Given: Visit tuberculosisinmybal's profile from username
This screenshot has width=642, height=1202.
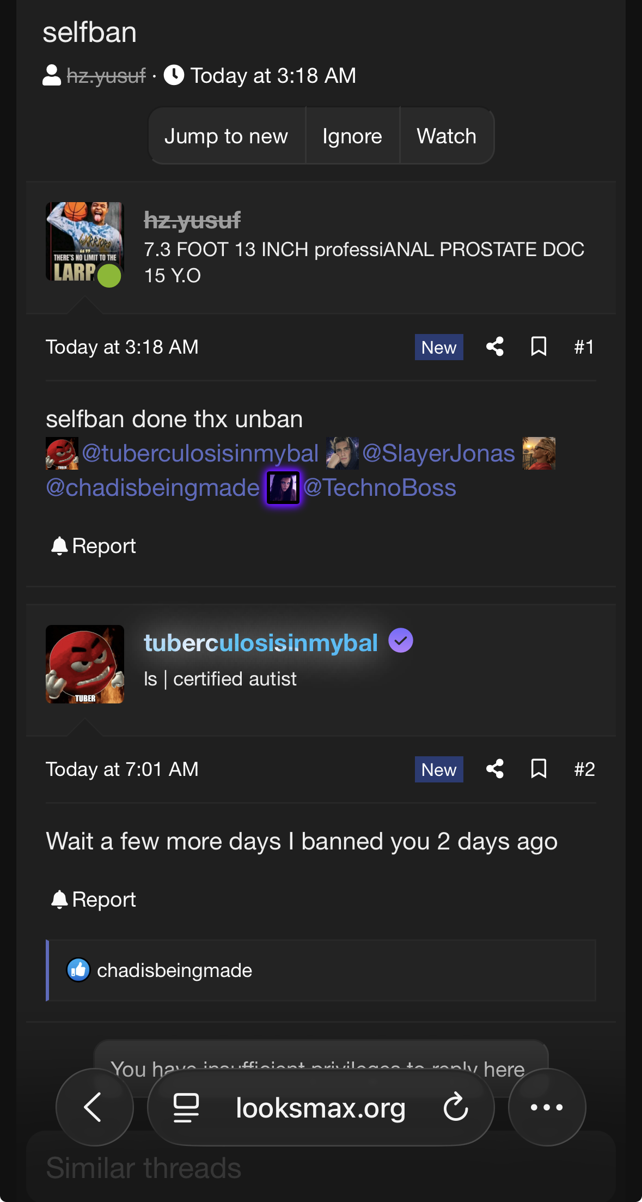Looking at the screenshot, I should coord(260,643).
